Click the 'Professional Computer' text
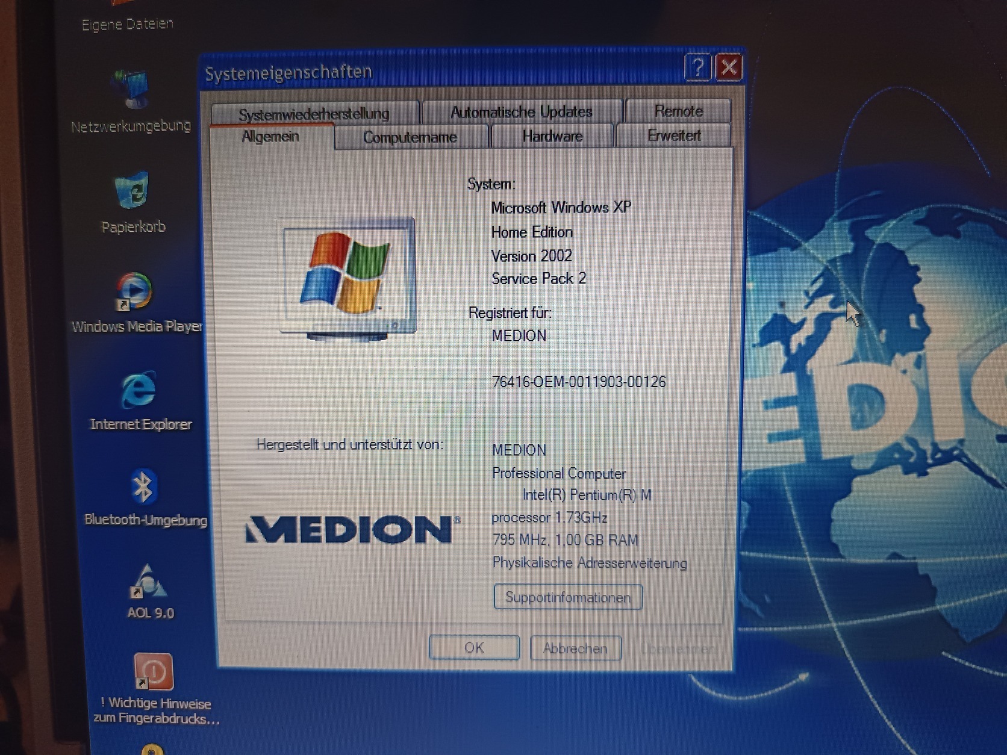 click(x=559, y=473)
